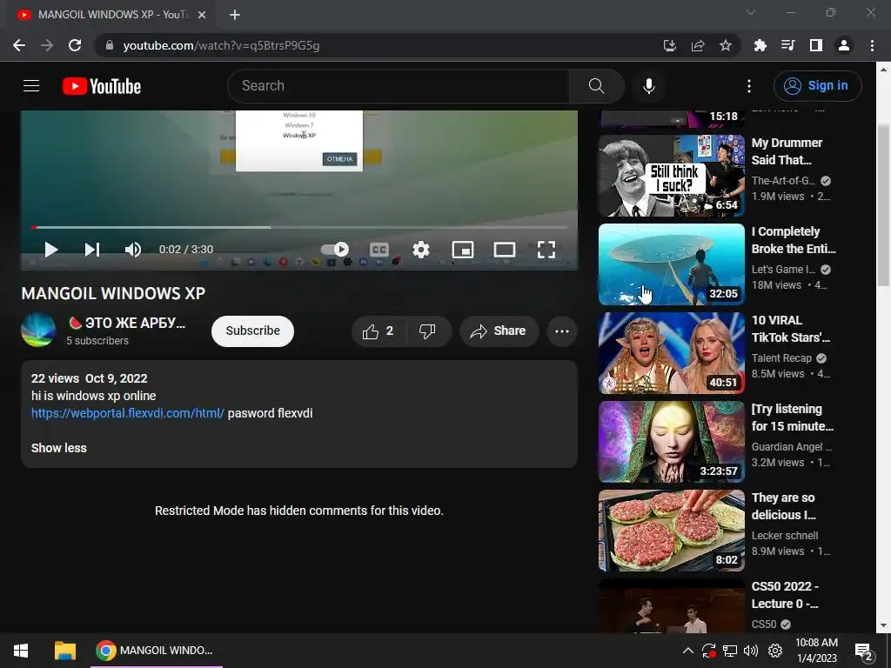891x668 pixels.
Task: Open 10 VIRAL TikTok Stars thumbnail
Action: pos(672,353)
